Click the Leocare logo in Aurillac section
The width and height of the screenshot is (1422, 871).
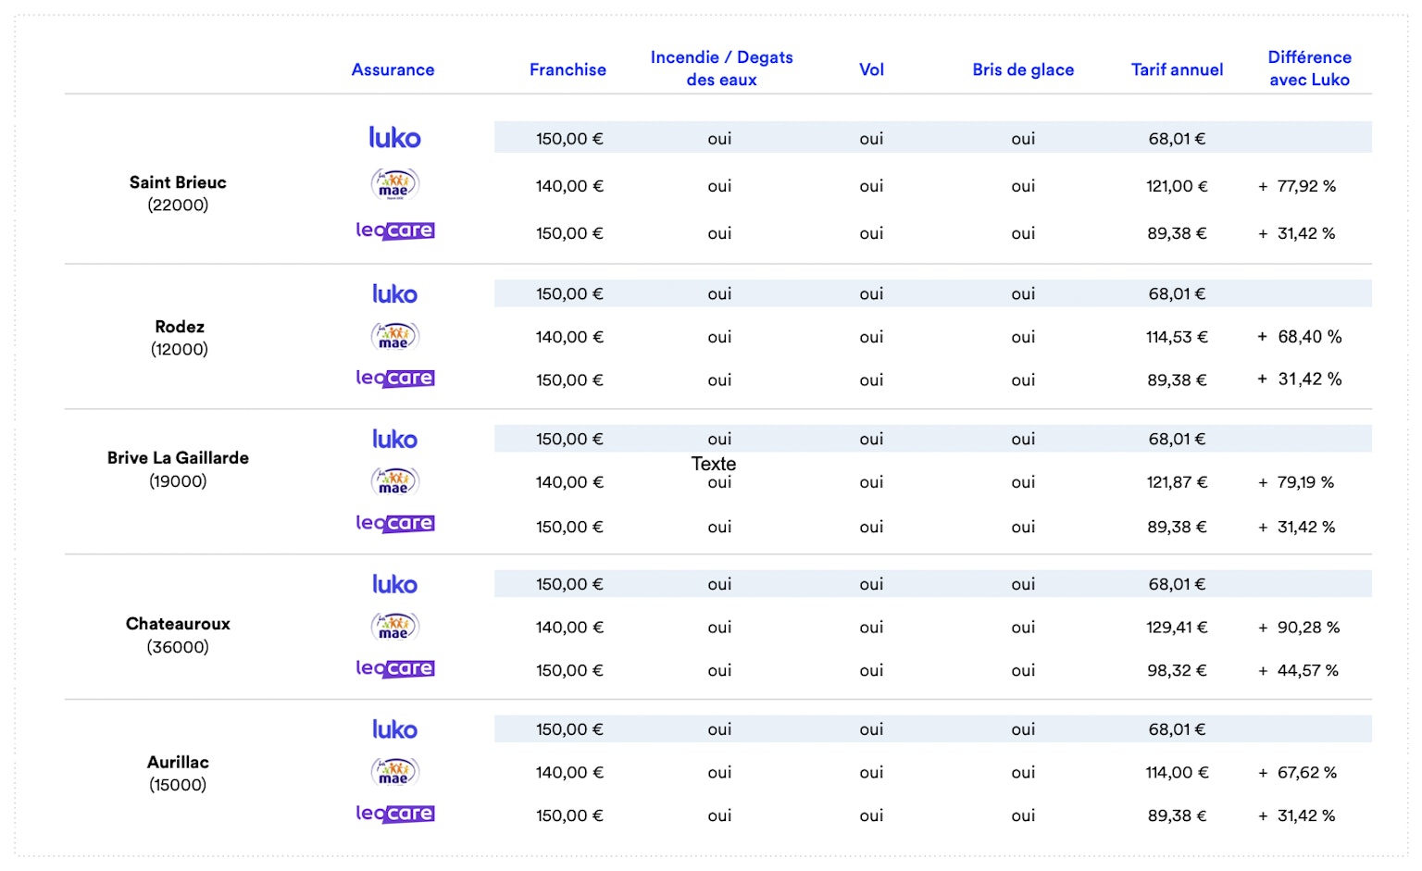(395, 814)
